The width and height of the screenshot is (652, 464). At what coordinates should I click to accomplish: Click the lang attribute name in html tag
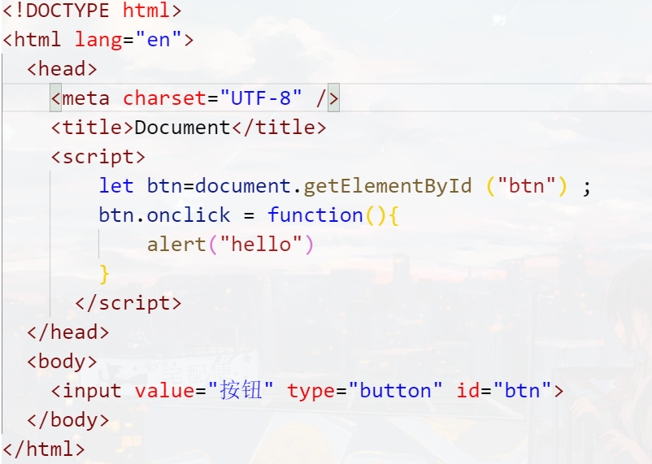pos(98,40)
